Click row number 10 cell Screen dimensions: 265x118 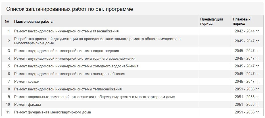point(8,104)
